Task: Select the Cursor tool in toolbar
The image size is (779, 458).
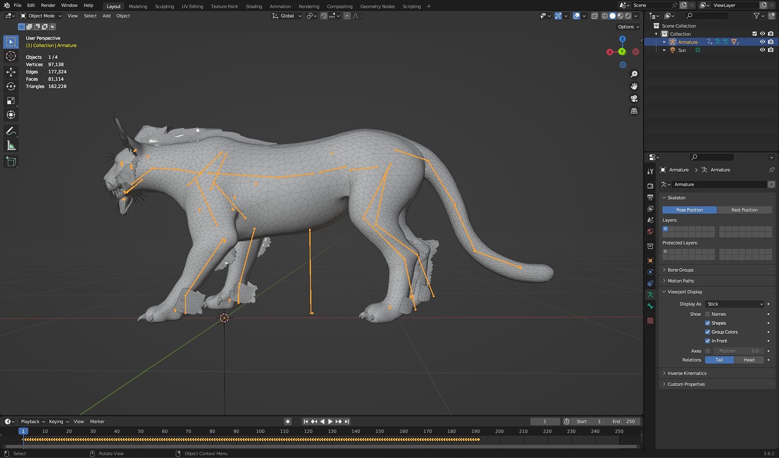Action: [11, 56]
